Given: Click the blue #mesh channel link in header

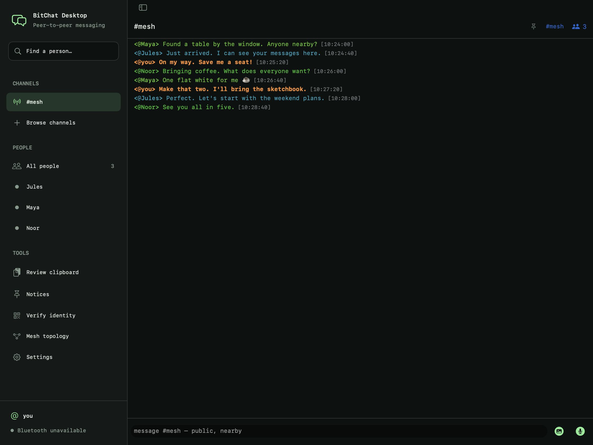Looking at the screenshot, I should coord(554,26).
